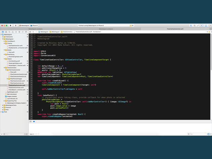Toggle variables view pane in debug area
Screen dimensions: 212x159
[209, 134]
